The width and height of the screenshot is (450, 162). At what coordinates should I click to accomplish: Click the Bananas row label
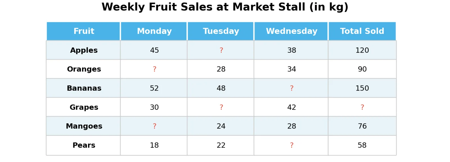click(x=84, y=88)
